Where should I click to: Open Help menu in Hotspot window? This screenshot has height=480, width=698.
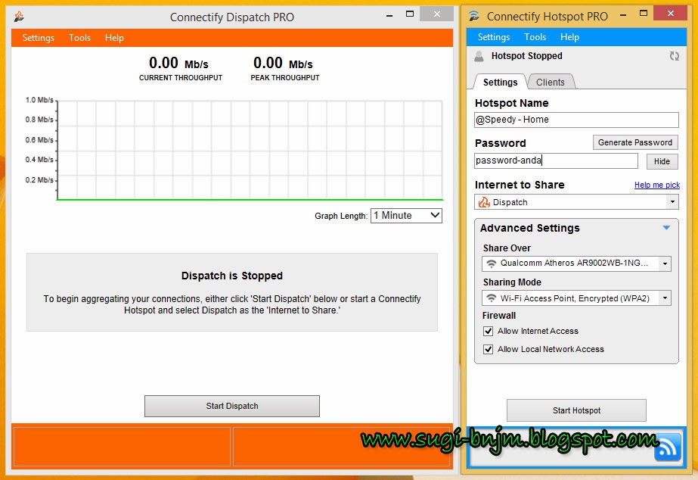569,37
